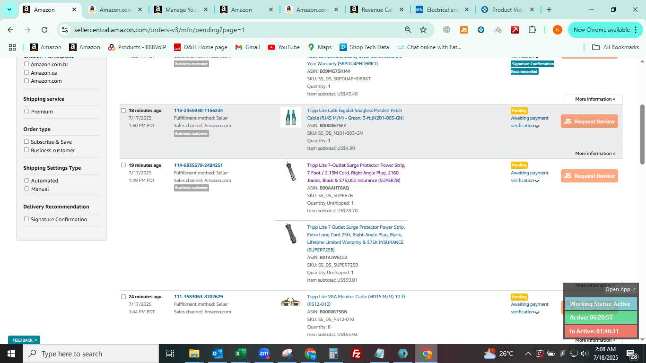
Task: Open order link 113-2355930-1156234
Action: [x=198, y=111]
